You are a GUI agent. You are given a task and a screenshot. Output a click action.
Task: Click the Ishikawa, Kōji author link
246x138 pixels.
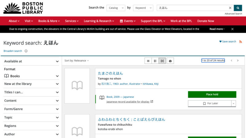tap(150, 84)
